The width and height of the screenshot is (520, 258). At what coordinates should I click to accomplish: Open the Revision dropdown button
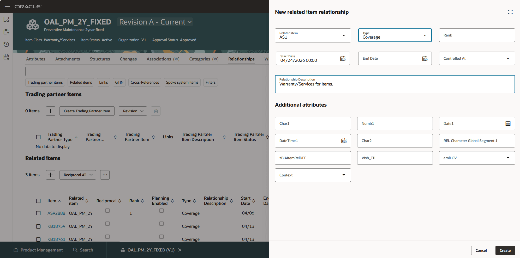[133, 111]
